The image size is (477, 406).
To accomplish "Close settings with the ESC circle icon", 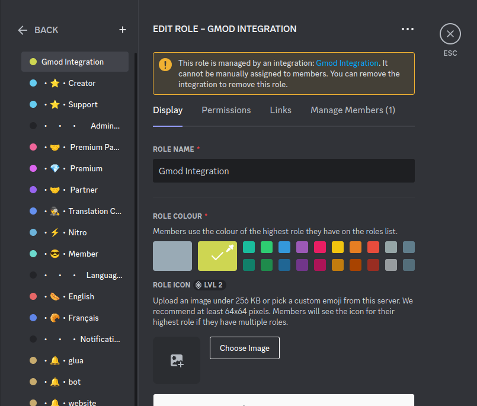I will [450, 34].
